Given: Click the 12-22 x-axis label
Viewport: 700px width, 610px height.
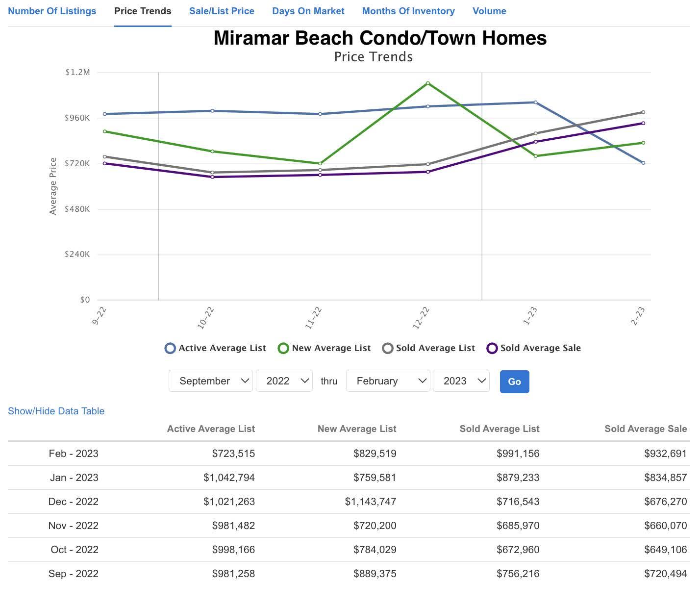Looking at the screenshot, I should 421,318.
